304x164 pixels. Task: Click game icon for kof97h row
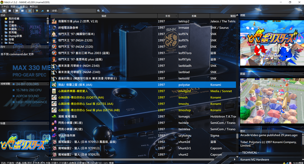point(54,40)
